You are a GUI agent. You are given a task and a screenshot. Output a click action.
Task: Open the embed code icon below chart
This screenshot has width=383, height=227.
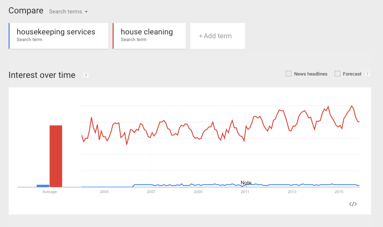coord(353,204)
